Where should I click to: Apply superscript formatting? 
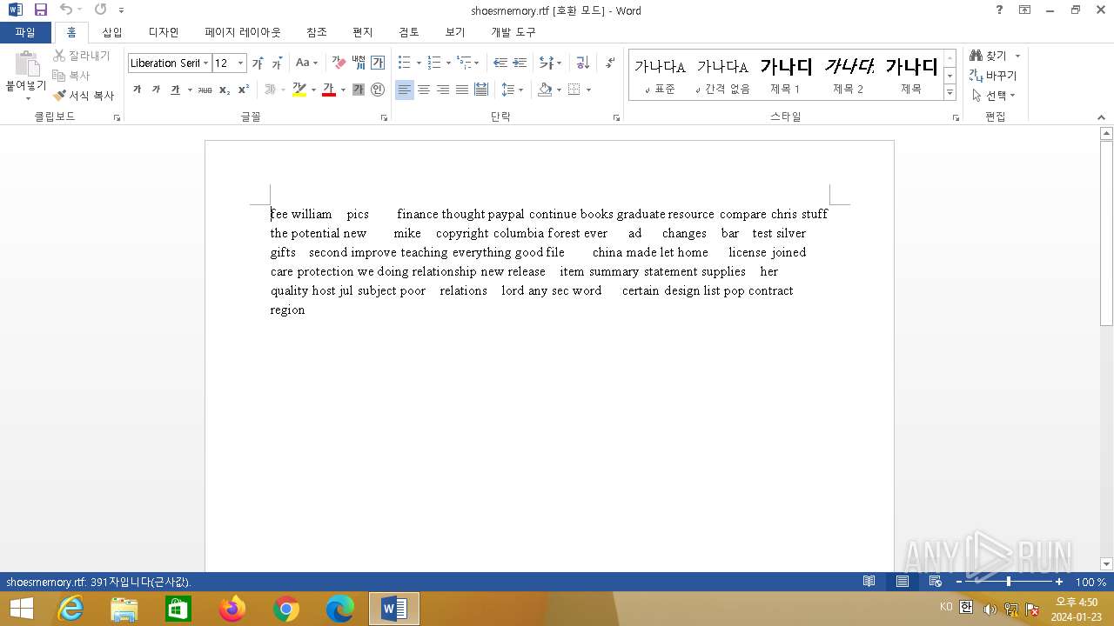point(244,90)
